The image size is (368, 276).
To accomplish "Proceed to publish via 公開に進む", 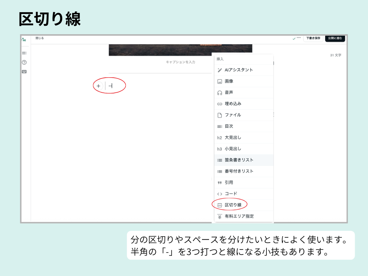I will pos(335,38).
